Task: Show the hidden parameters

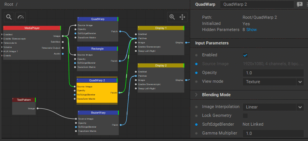Action: [251, 30]
